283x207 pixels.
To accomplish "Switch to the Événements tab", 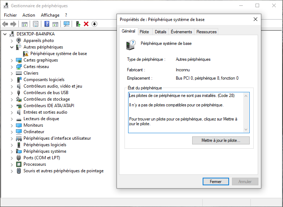I will (x=181, y=32).
